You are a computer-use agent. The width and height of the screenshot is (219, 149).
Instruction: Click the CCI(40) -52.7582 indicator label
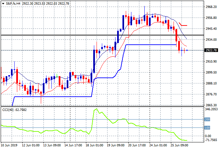pos(14,110)
